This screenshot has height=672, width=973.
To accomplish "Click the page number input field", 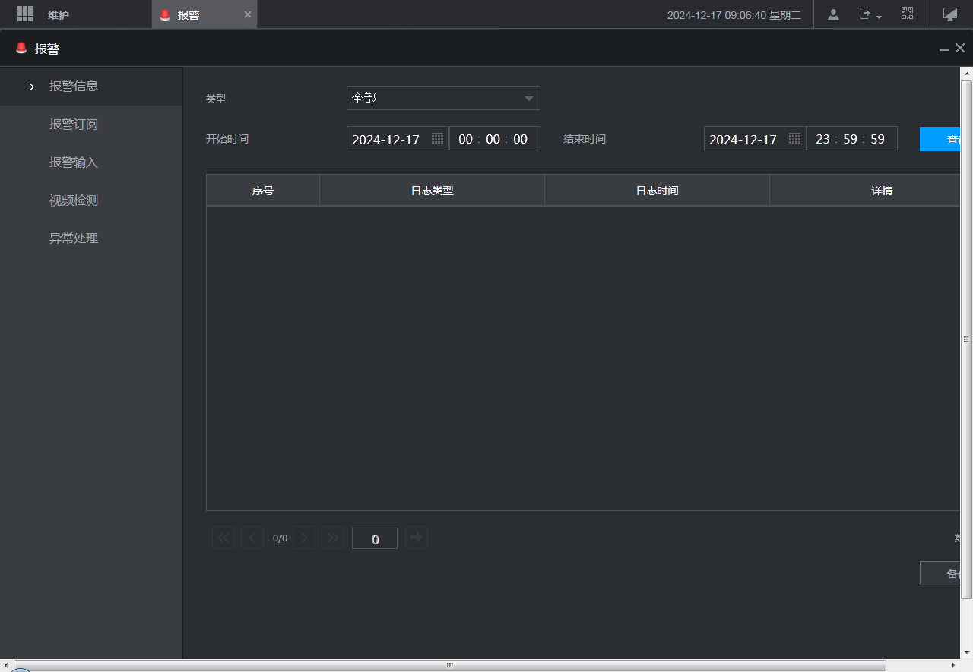I will point(374,538).
